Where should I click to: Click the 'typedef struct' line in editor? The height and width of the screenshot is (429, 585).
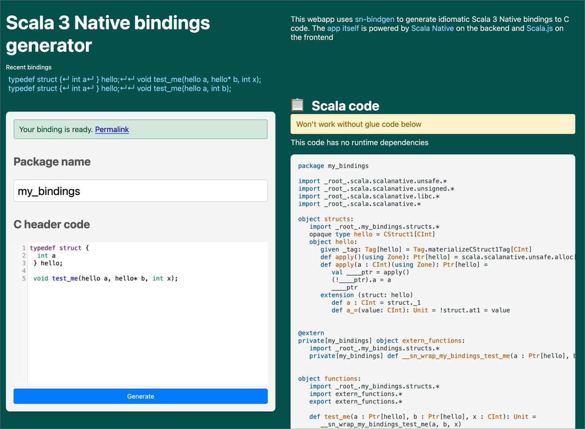[x=59, y=248]
